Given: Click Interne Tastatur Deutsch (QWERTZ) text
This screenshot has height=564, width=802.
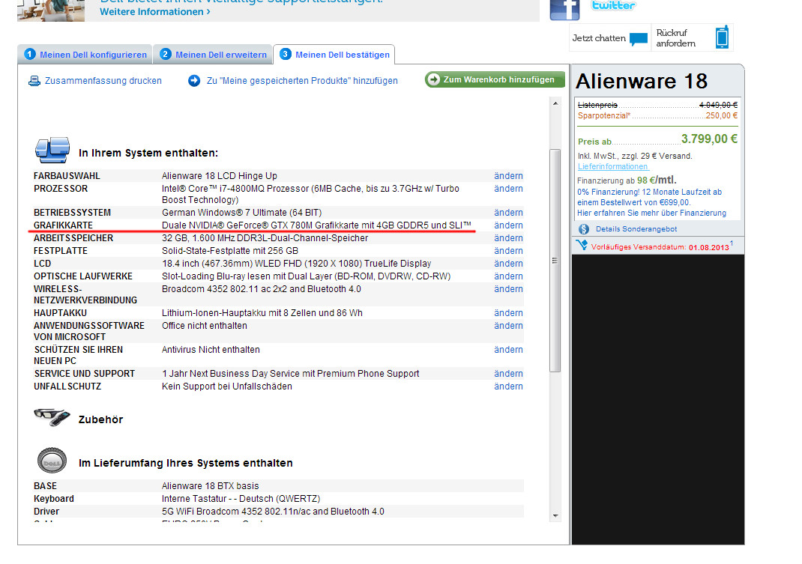Looking at the screenshot, I should point(241,499).
